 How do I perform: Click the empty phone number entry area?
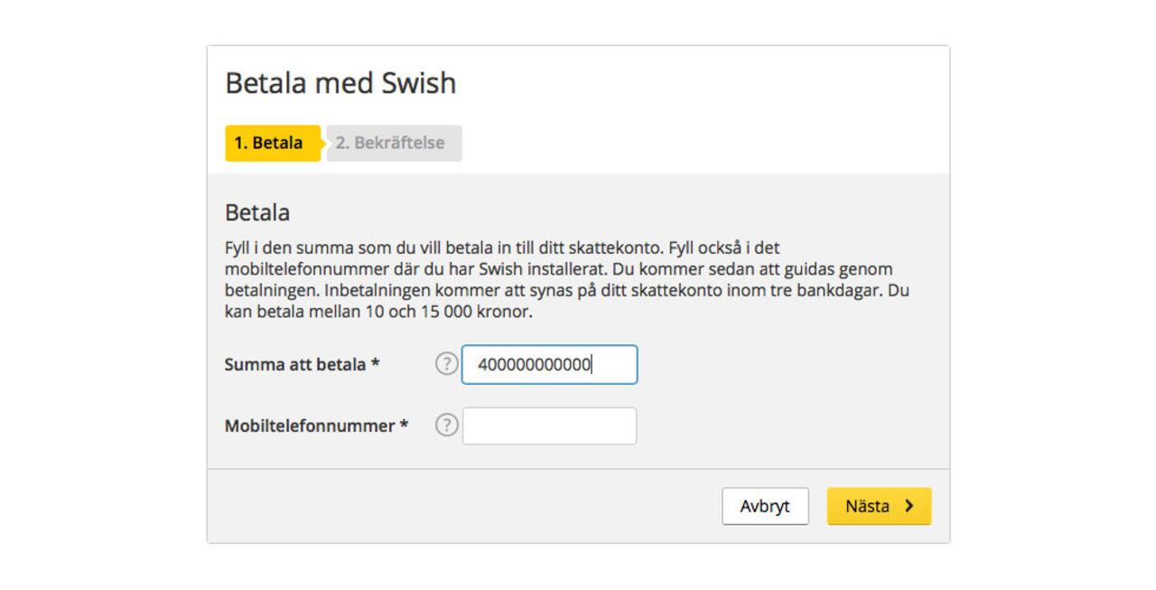[549, 425]
